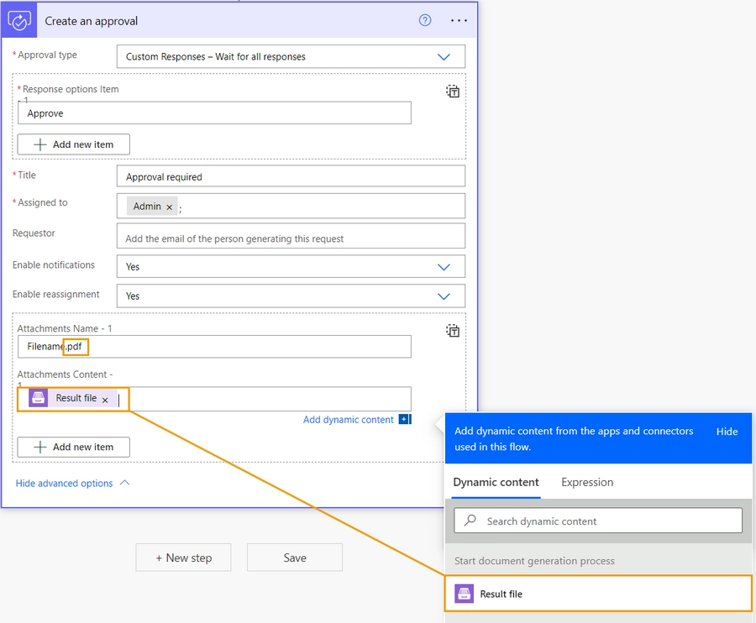The image size is (756, 623).
Task: Switch to the Expression tab
Action: coord(587,482)
